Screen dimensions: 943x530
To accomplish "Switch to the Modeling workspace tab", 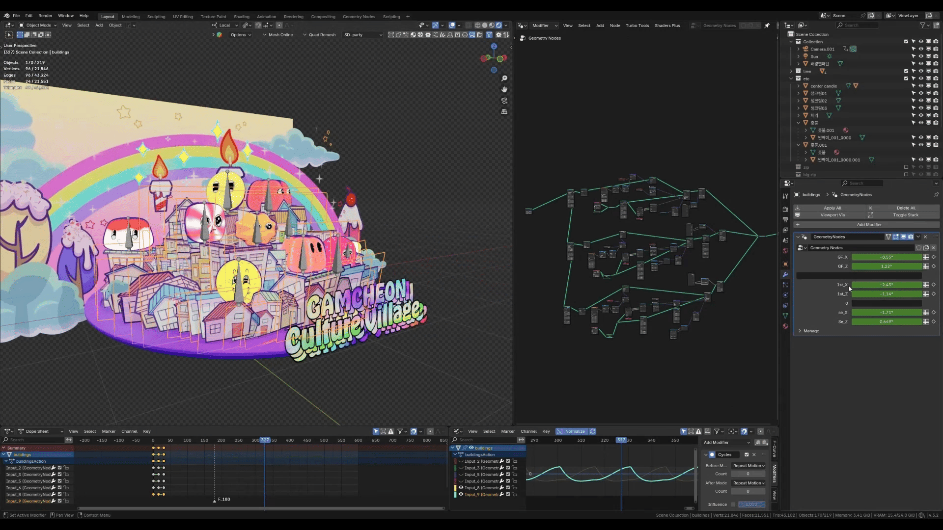I will 131,17.
